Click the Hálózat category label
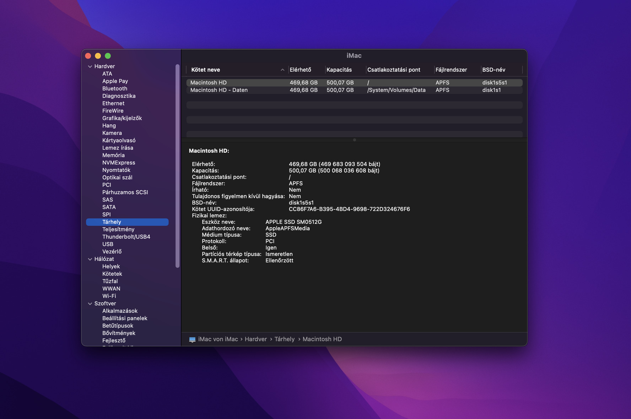The height and width of the screenshot is (419, 631). (104, 259)
